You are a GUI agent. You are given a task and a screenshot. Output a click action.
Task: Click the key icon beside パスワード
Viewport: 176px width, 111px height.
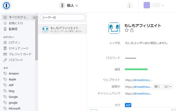click(5, 60)
